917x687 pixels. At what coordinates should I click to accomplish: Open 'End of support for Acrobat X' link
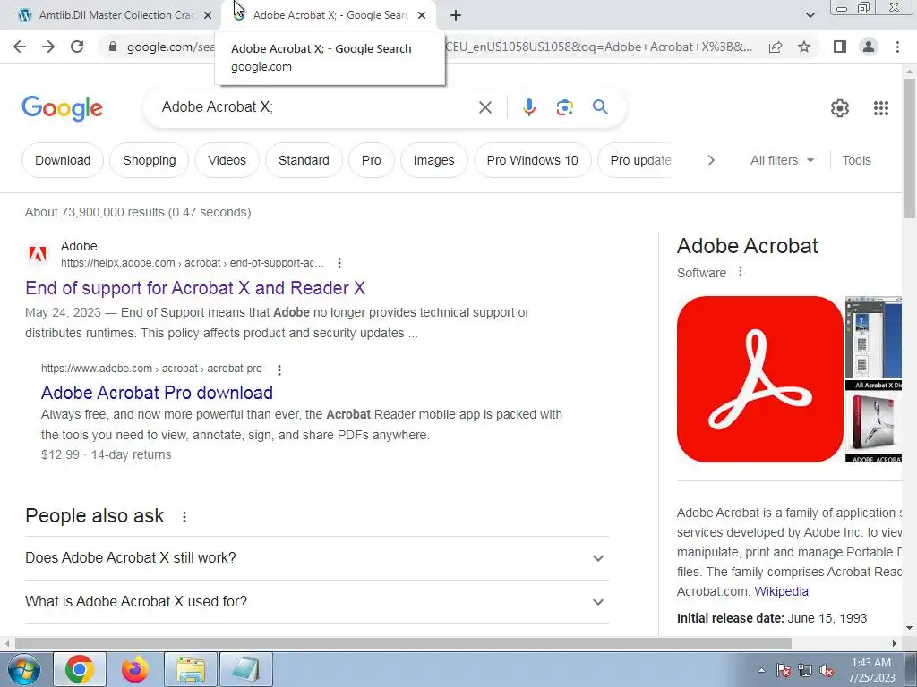(195, 288)
